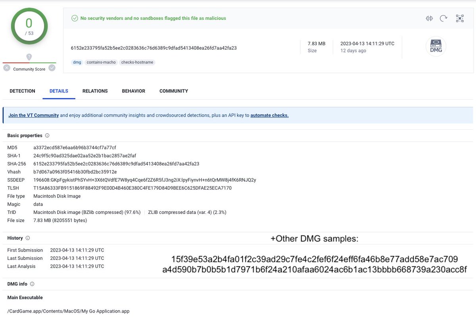Image resolution: width=476 pixels, height=319 pixels.
Task: Click the contains-macho tag
Action: coord(101,62)
